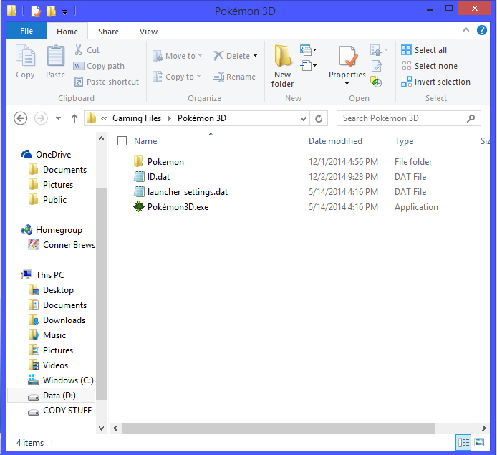Click the Rename icon in Organize group
Image resolution: width=497 pixels, height=455 pixels.
coord(218,77)
